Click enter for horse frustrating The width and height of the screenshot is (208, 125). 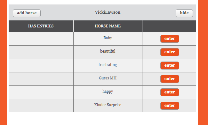(170, 65)
